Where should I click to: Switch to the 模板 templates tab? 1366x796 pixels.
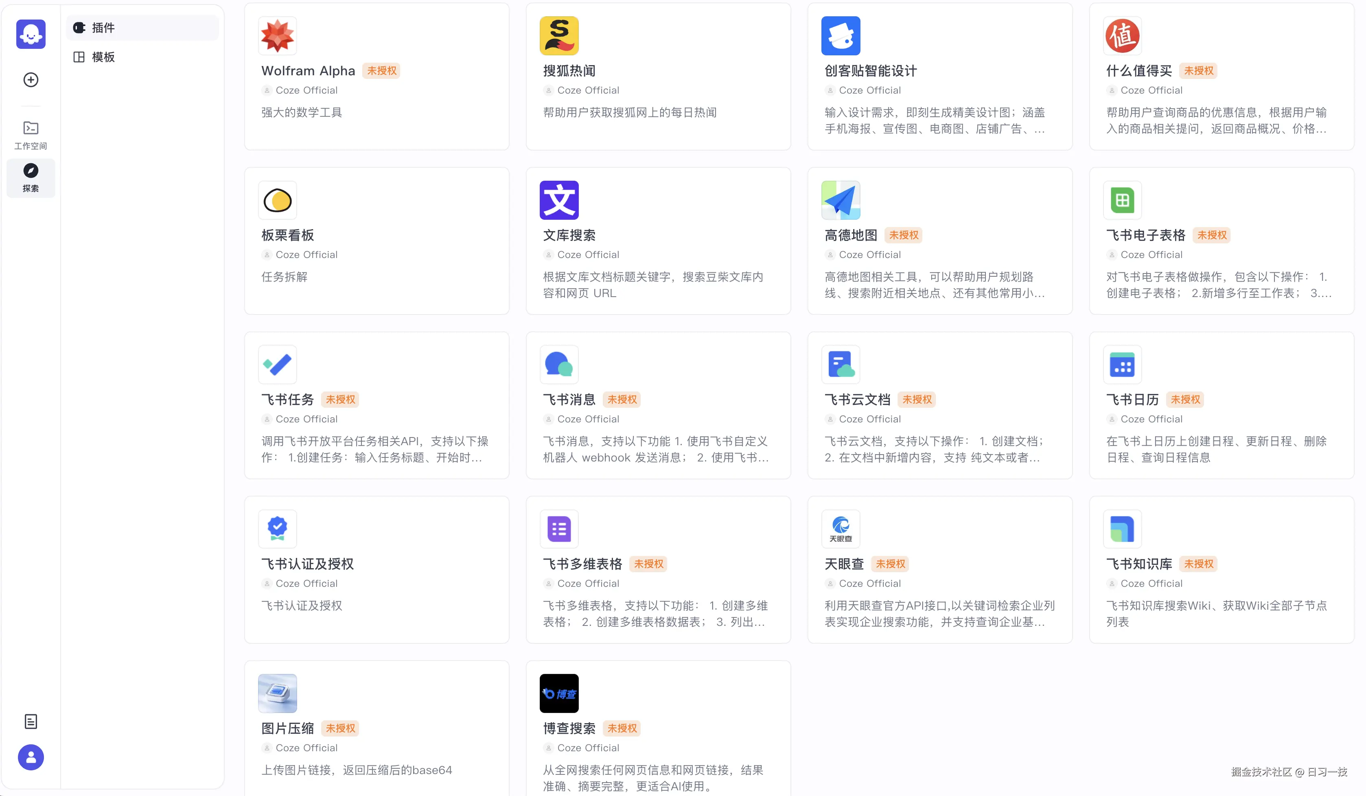coord(142,57)
